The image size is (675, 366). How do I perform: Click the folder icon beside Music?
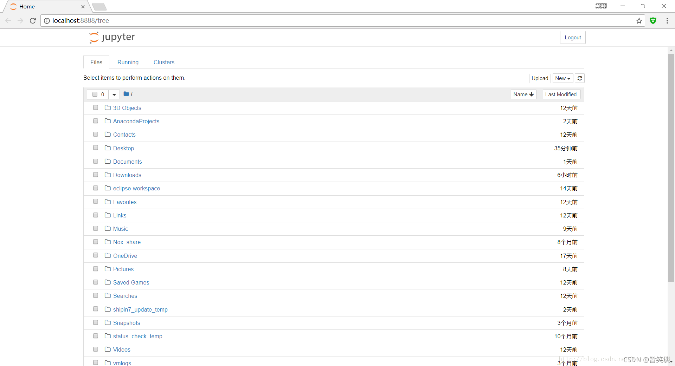pyautogui.click(x=108, y=228)
